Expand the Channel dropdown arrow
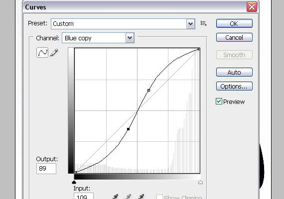Screen dimensions: 284x199 tap(130, 38)
